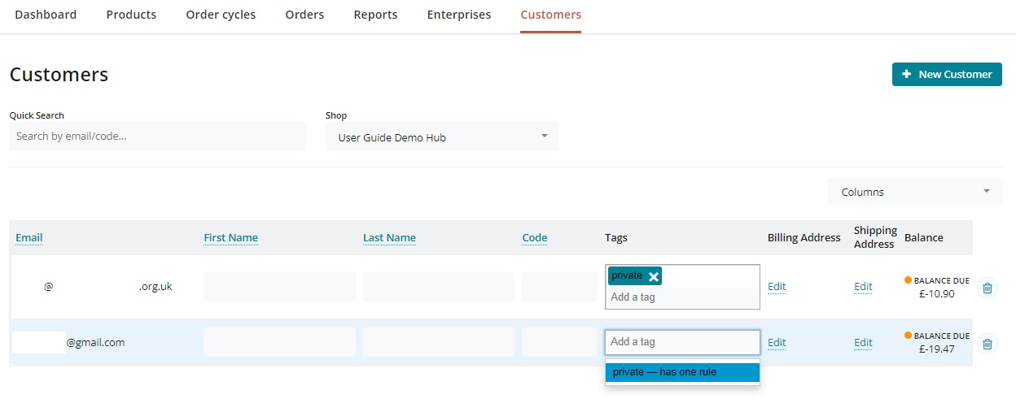The width and height of the screenshot is (1016, 403).
Task: Go to the Dashboard tab
Action: pos(46,15)
